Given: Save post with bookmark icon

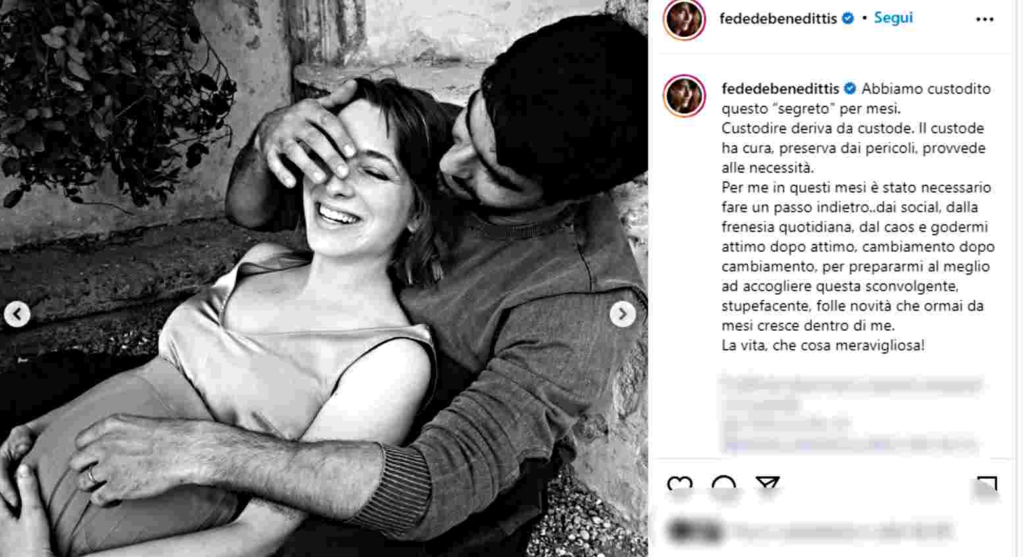Looking at the screenshot, I should (985, 486).
